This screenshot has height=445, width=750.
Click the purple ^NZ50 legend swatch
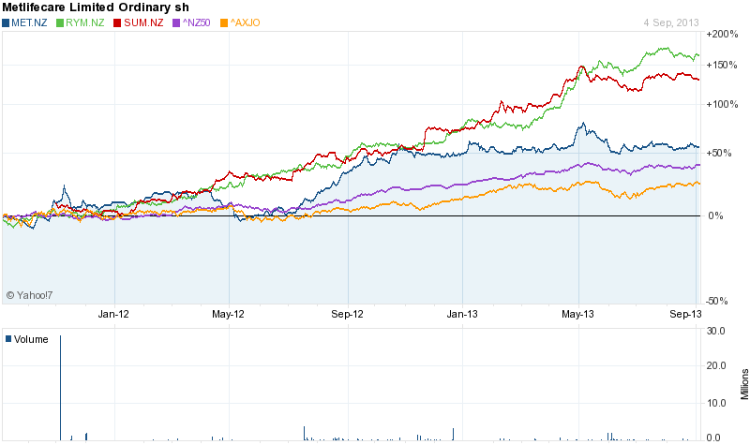172,22
